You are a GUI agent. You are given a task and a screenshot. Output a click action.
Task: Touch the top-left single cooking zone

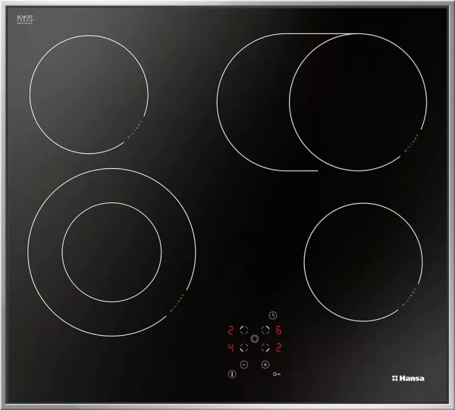coord(89,95)
